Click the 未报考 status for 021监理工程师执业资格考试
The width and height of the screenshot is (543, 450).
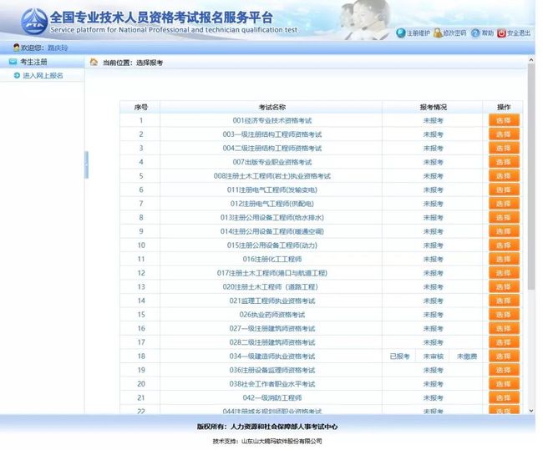[433, 301]
